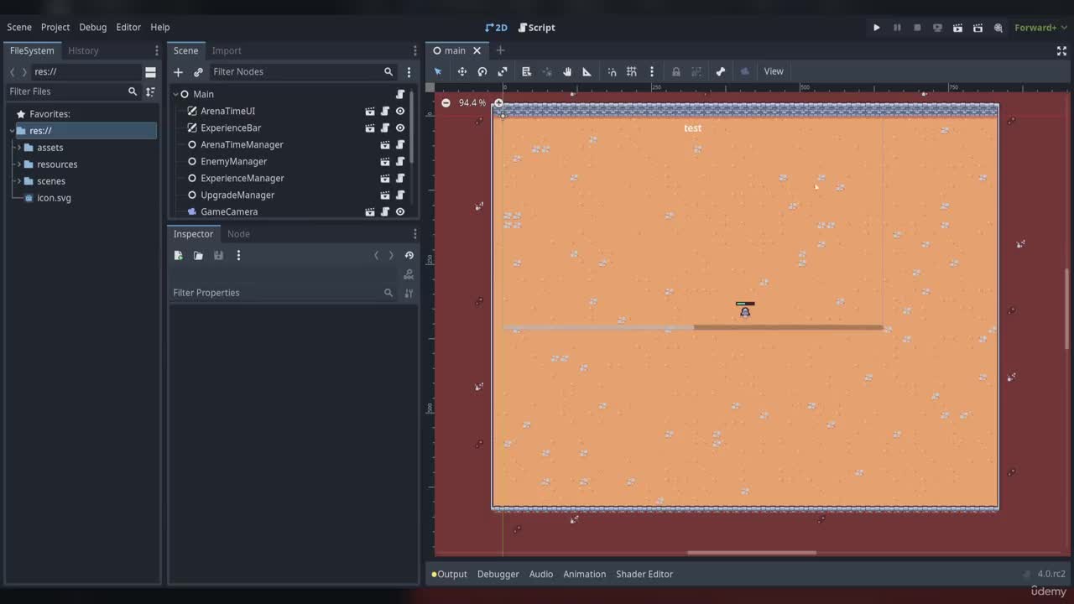Toggle grid snapping in viewport toolbar
The image size is (1074, 604).
[x=632, y=71]
